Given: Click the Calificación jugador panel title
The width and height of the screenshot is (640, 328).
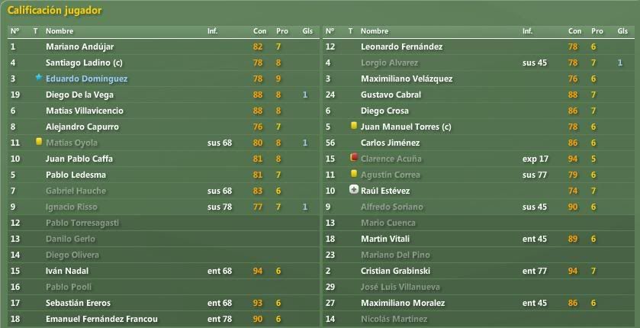Looking at the screenshot, I should tap(54, 11).
